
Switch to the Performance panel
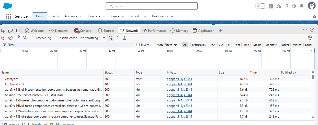pyautogui.click(x=154, y=30)
